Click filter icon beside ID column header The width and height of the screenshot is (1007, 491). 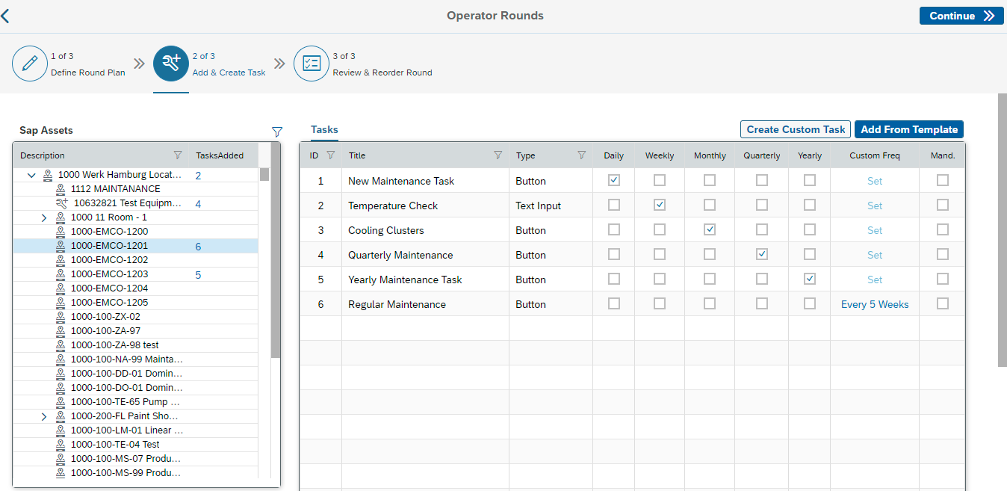point(331,155)
